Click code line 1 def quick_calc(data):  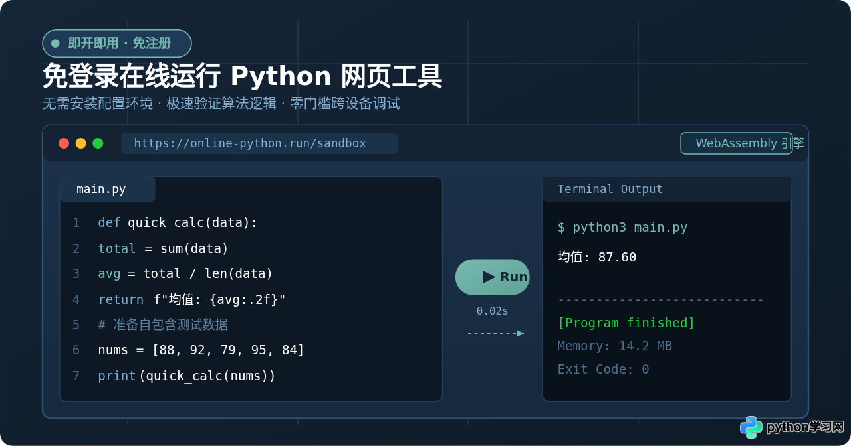coord(178,223)
